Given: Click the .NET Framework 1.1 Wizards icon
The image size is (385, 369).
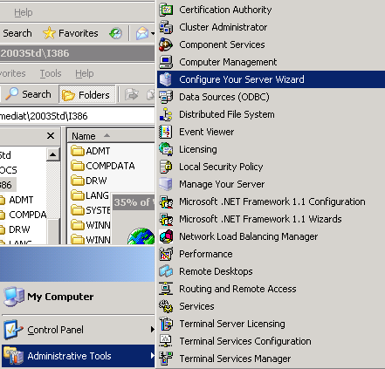Looking at the screenshot, I should pyautogui.click(x=166, y=219).
